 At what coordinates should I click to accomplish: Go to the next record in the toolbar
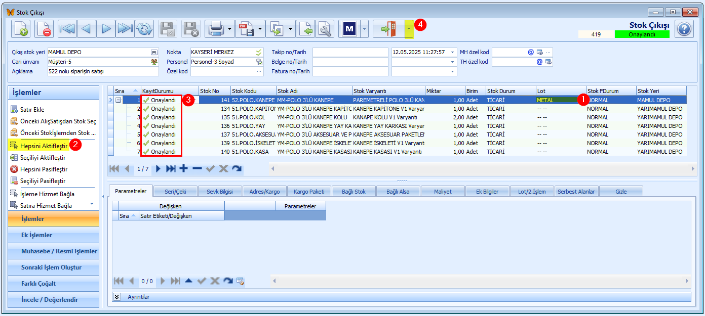point(106,29)
